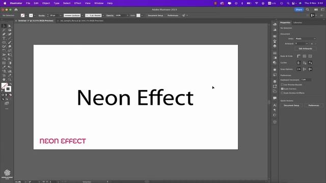Viewport: 326px width, 183px height.
Task: Click the Fill swatch in toolbar
Action: pyautogui.click(x=4, y=85)
